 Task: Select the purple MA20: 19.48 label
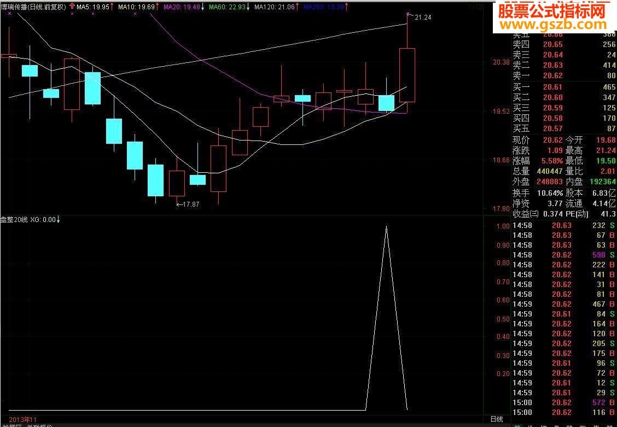point(182,7)
